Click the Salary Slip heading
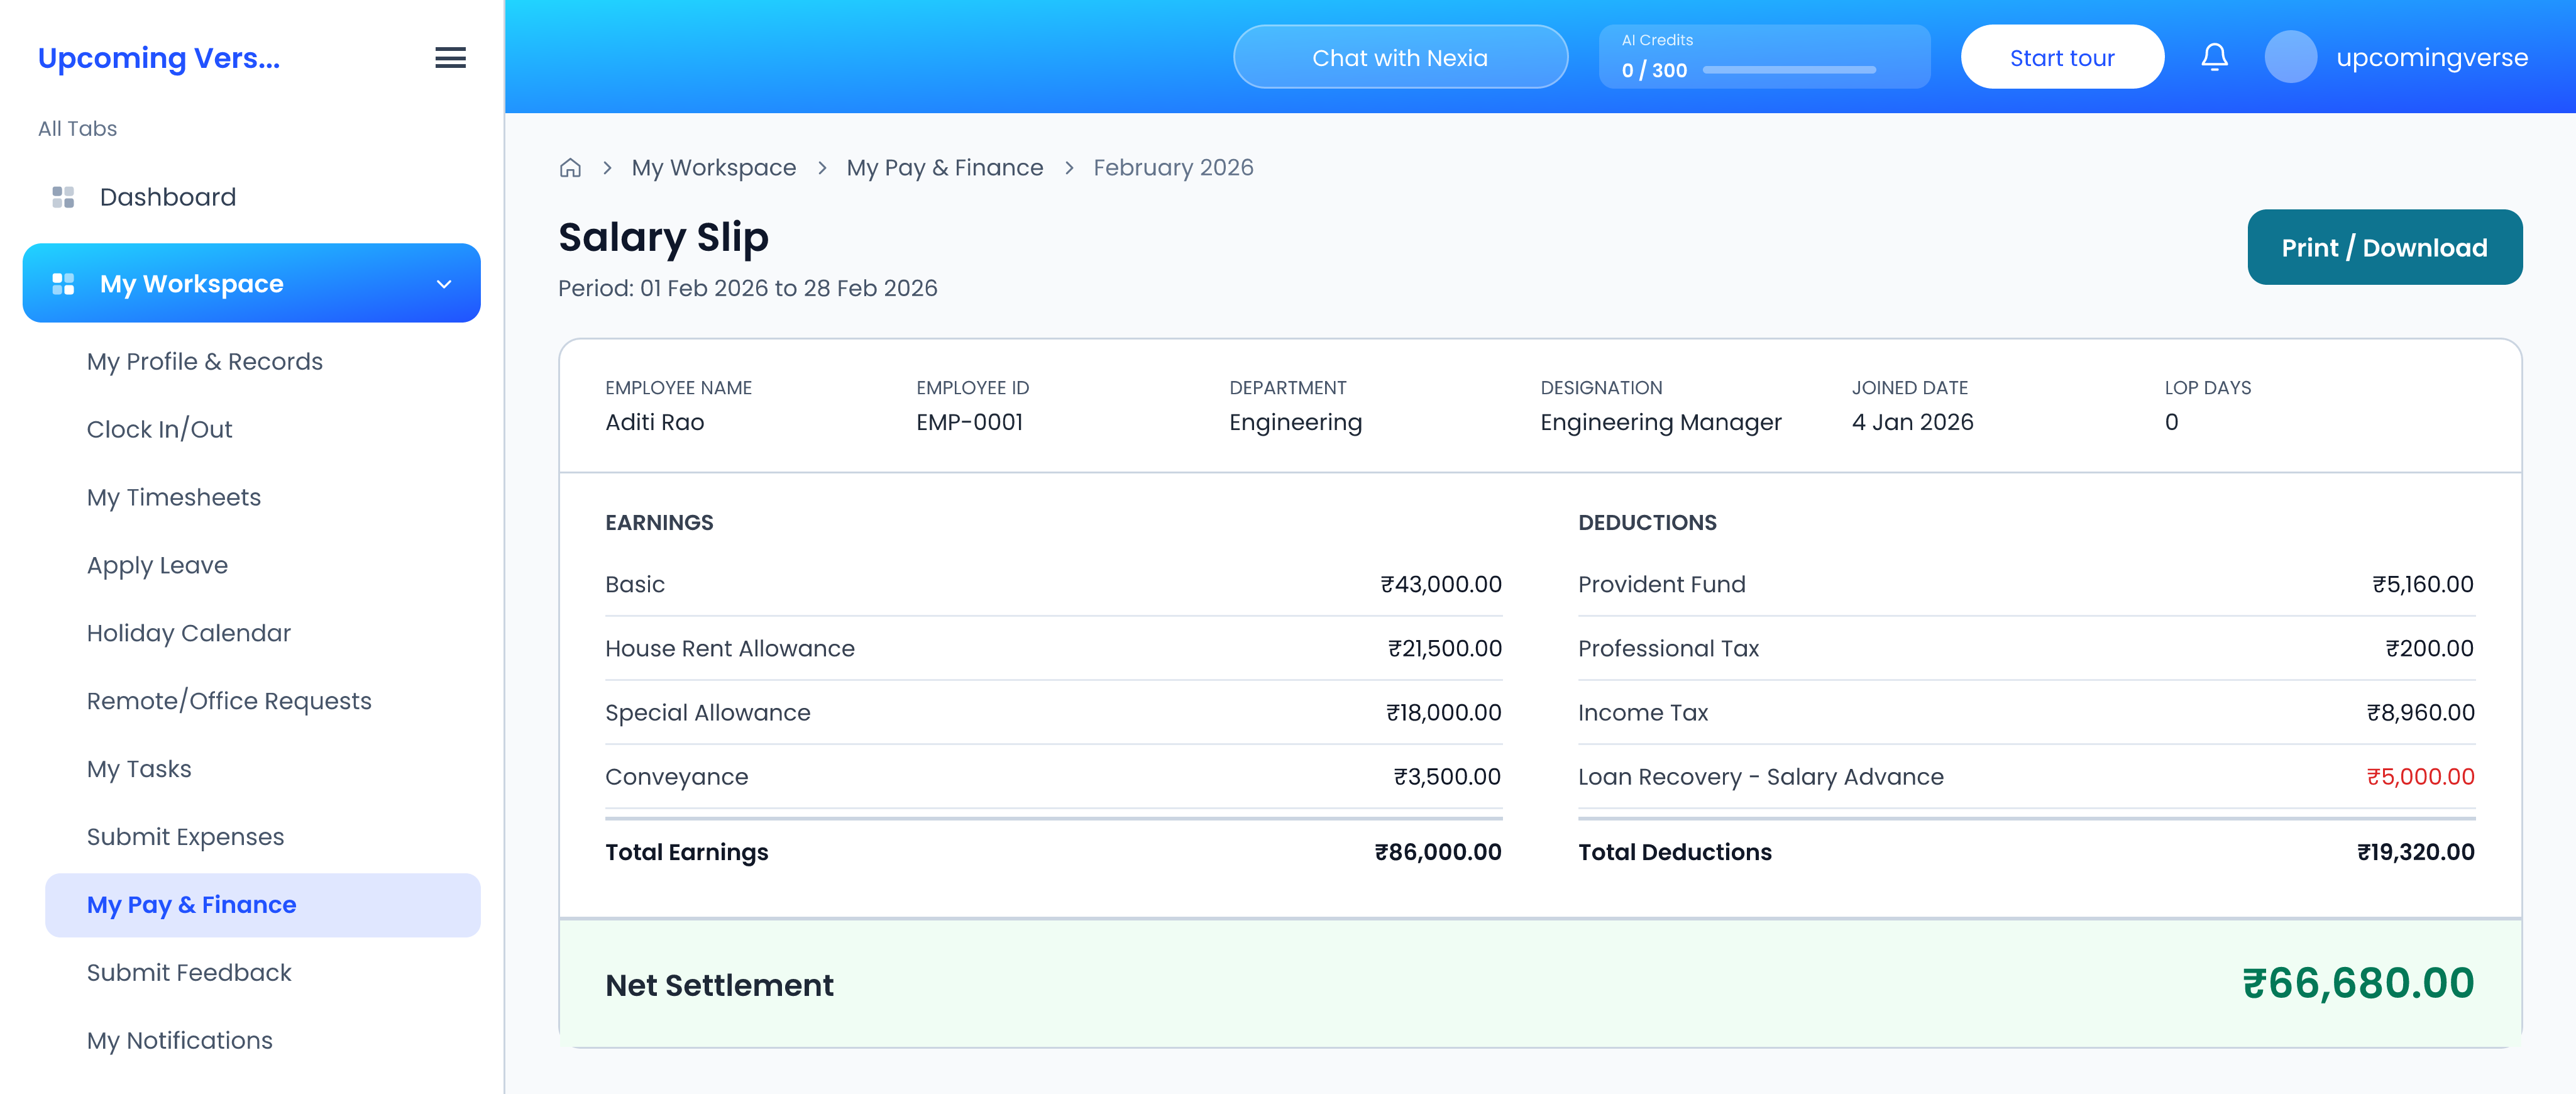Screen dimensions: 2576x1094 pos(663,237)
